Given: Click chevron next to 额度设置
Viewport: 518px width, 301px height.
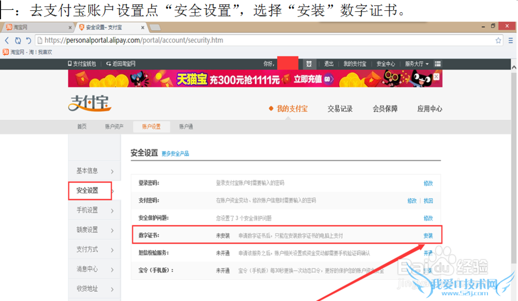Looking at the screenshot, I should click(112, 231).
